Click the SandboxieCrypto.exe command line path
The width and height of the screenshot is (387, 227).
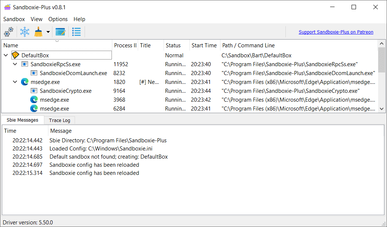291,91
